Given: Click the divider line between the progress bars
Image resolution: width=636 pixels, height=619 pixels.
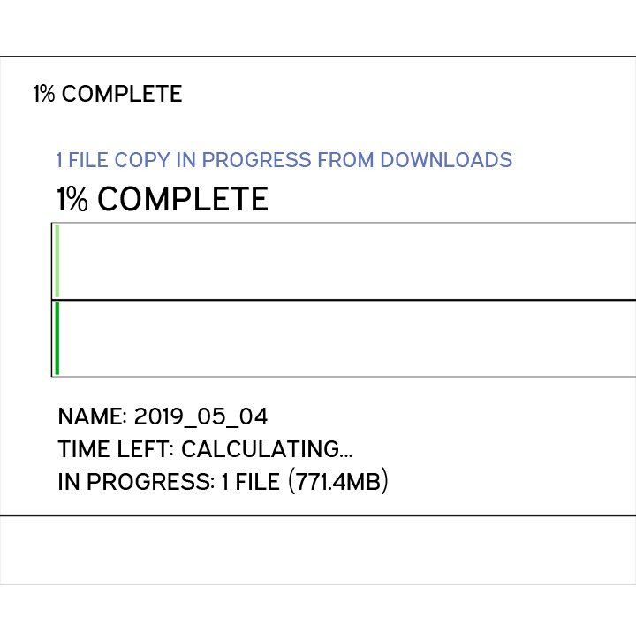Looking at the screenshot, I should point(344,300).
